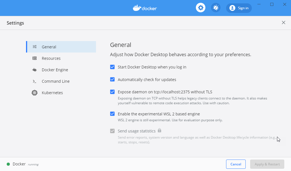Click the 'Docker' label in the status bar
Image resolution: width=291 pixels, height=171 pixels.
(19, 164)
